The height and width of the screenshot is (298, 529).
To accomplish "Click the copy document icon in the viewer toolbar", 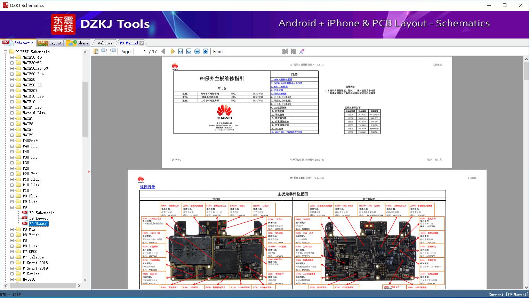I will click(96, 51).
